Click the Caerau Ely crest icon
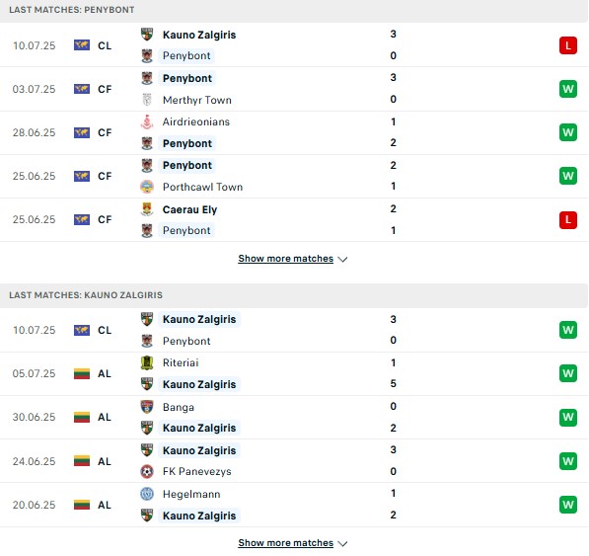 coord(147,209)
